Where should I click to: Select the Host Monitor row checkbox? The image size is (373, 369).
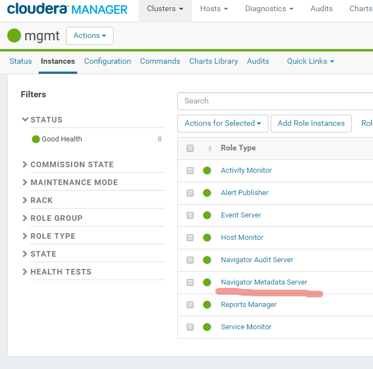click(190, 238)
